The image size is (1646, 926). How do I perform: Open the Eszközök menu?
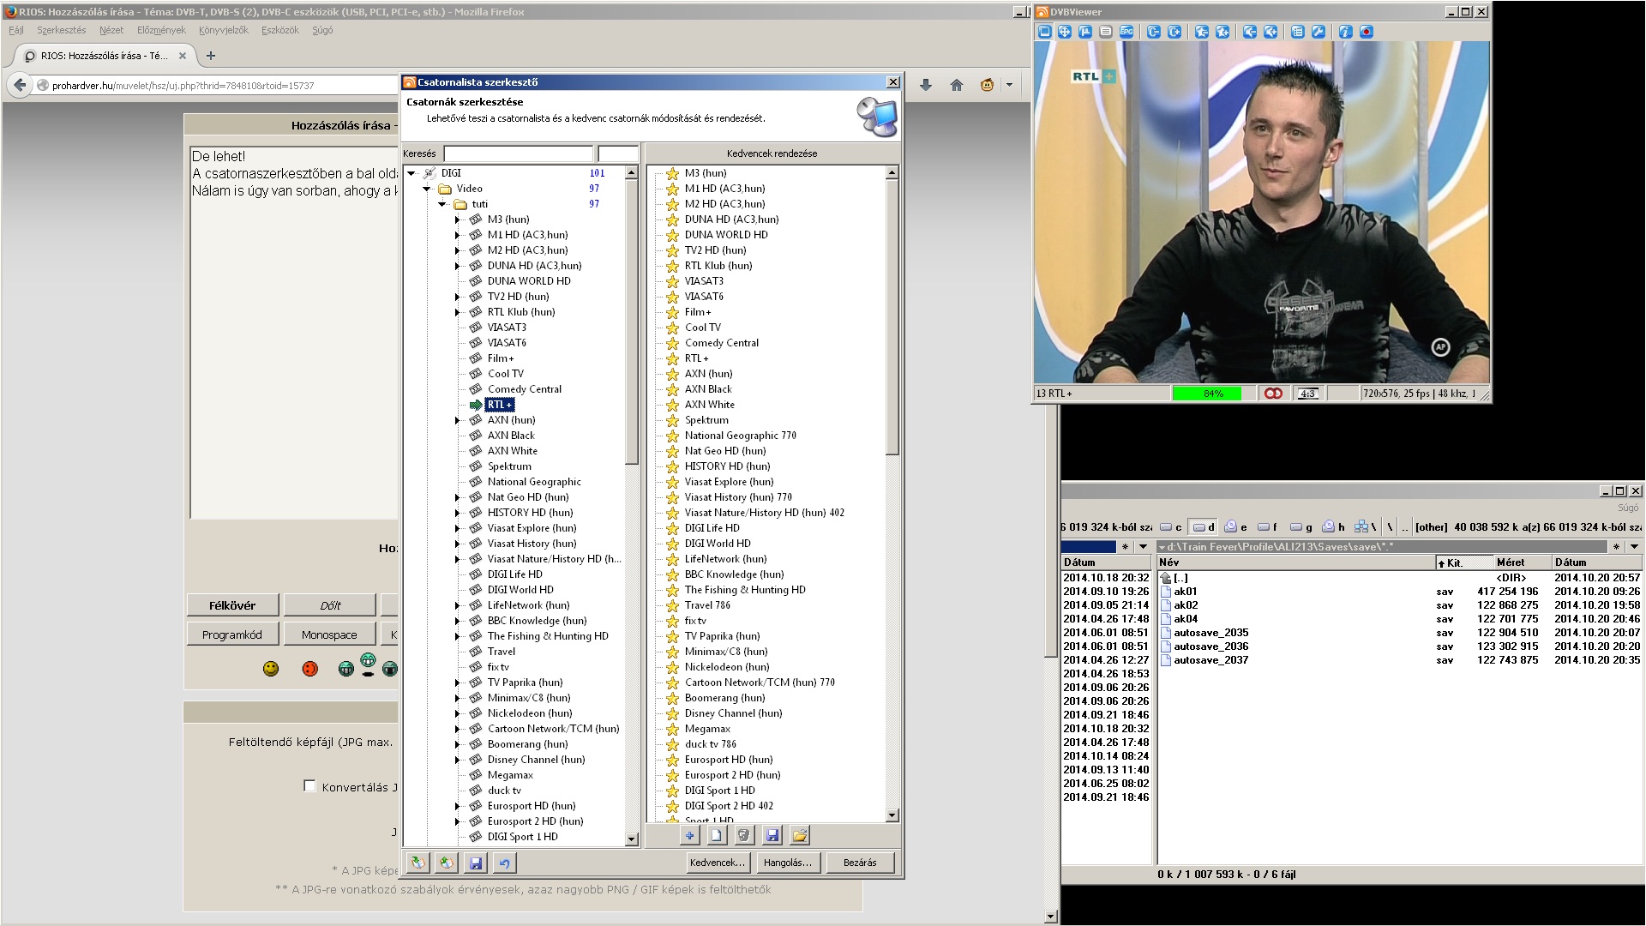(280, 30)
